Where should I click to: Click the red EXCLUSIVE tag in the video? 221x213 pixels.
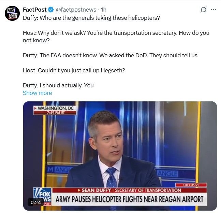[191, 185]
